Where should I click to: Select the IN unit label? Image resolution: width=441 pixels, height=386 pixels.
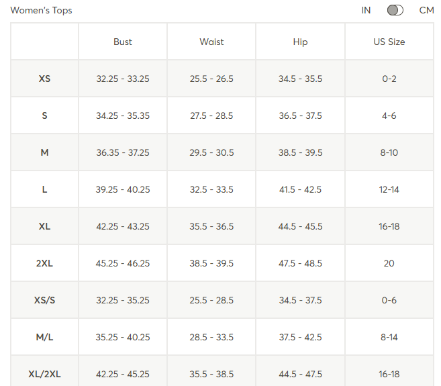366,10
